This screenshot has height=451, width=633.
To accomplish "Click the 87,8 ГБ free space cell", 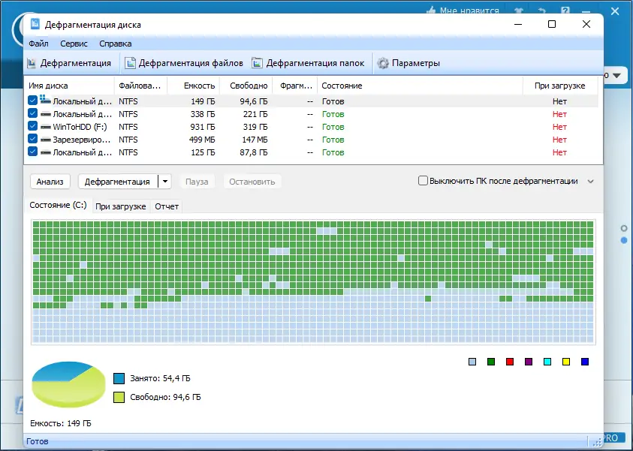I will click(254, 152).
